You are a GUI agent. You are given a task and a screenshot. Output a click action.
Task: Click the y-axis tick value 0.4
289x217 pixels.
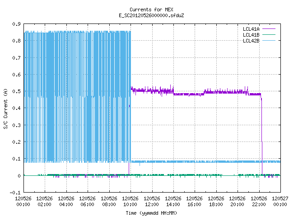tap(16, 108)
